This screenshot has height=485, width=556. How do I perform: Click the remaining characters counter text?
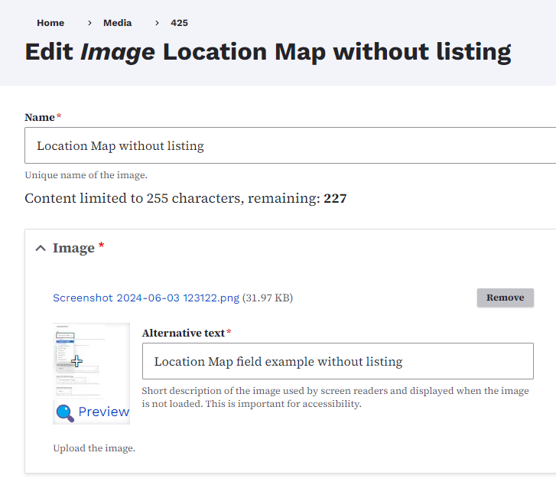click(x=186, y=199)
